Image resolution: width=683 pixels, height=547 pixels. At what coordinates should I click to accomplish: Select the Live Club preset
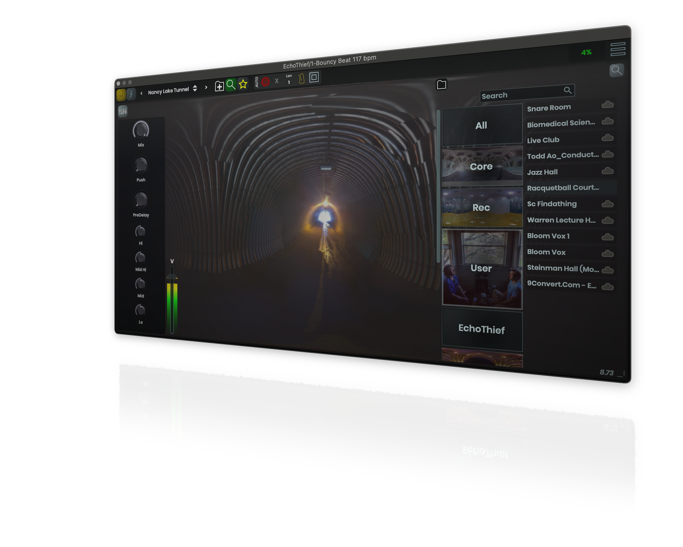(x=571, y=139)
